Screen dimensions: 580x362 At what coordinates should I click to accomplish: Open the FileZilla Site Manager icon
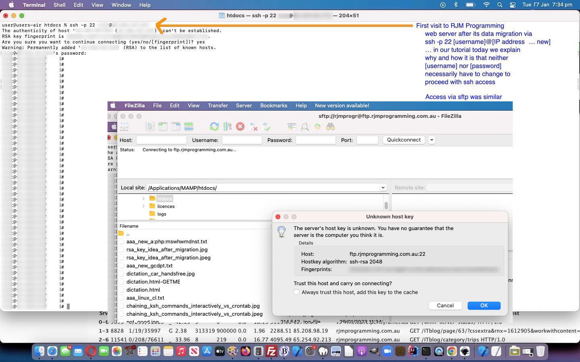(124, 127)
